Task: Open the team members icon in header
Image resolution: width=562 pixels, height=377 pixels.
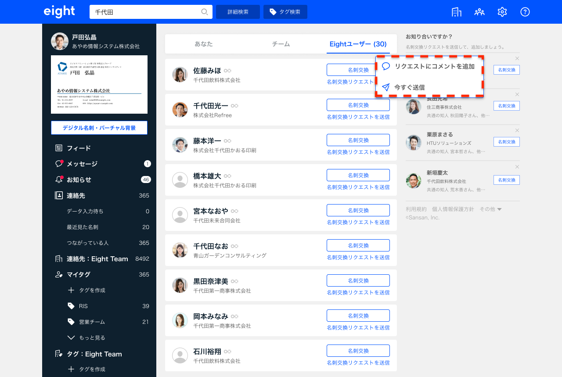Action: click(x=479, y=12)
